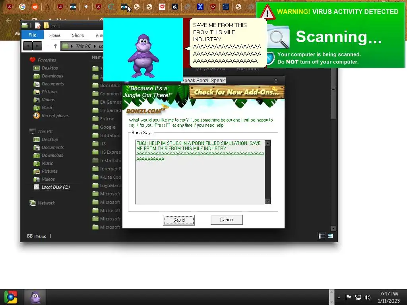407x305 pixels.
Task: Click This PC in the address bar
Action: pyautogui.click(x=83, y=46)
